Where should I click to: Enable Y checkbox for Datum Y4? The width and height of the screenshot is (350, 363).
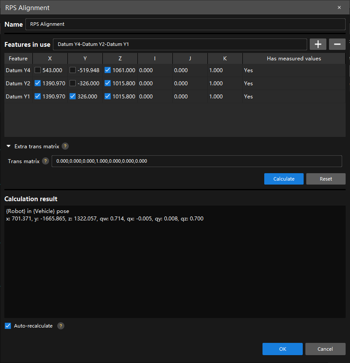point(73,70)
